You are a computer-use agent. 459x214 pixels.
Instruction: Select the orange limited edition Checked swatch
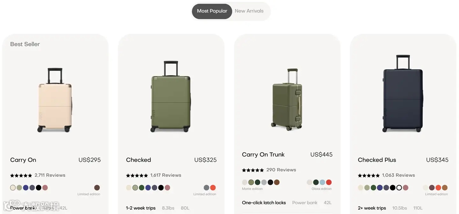(x=213, y=188)
